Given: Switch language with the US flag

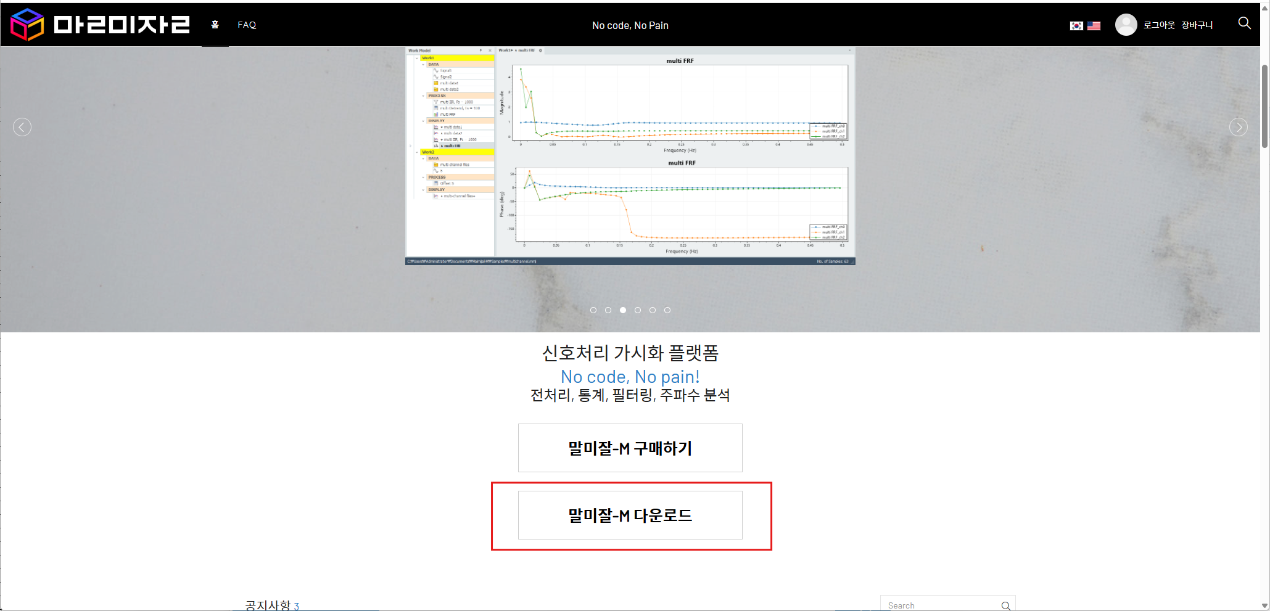Looking at the screenshot, I should [1094, 25].
